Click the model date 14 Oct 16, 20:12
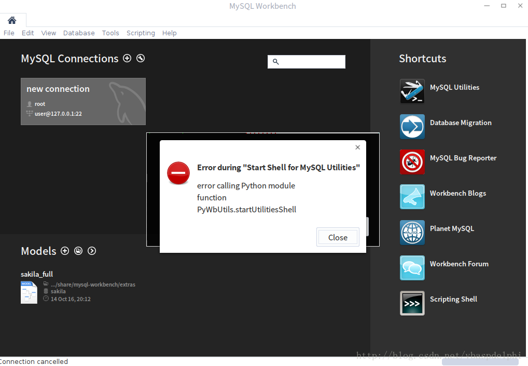This screenshot has height=366, width=528. click(71, 299)
